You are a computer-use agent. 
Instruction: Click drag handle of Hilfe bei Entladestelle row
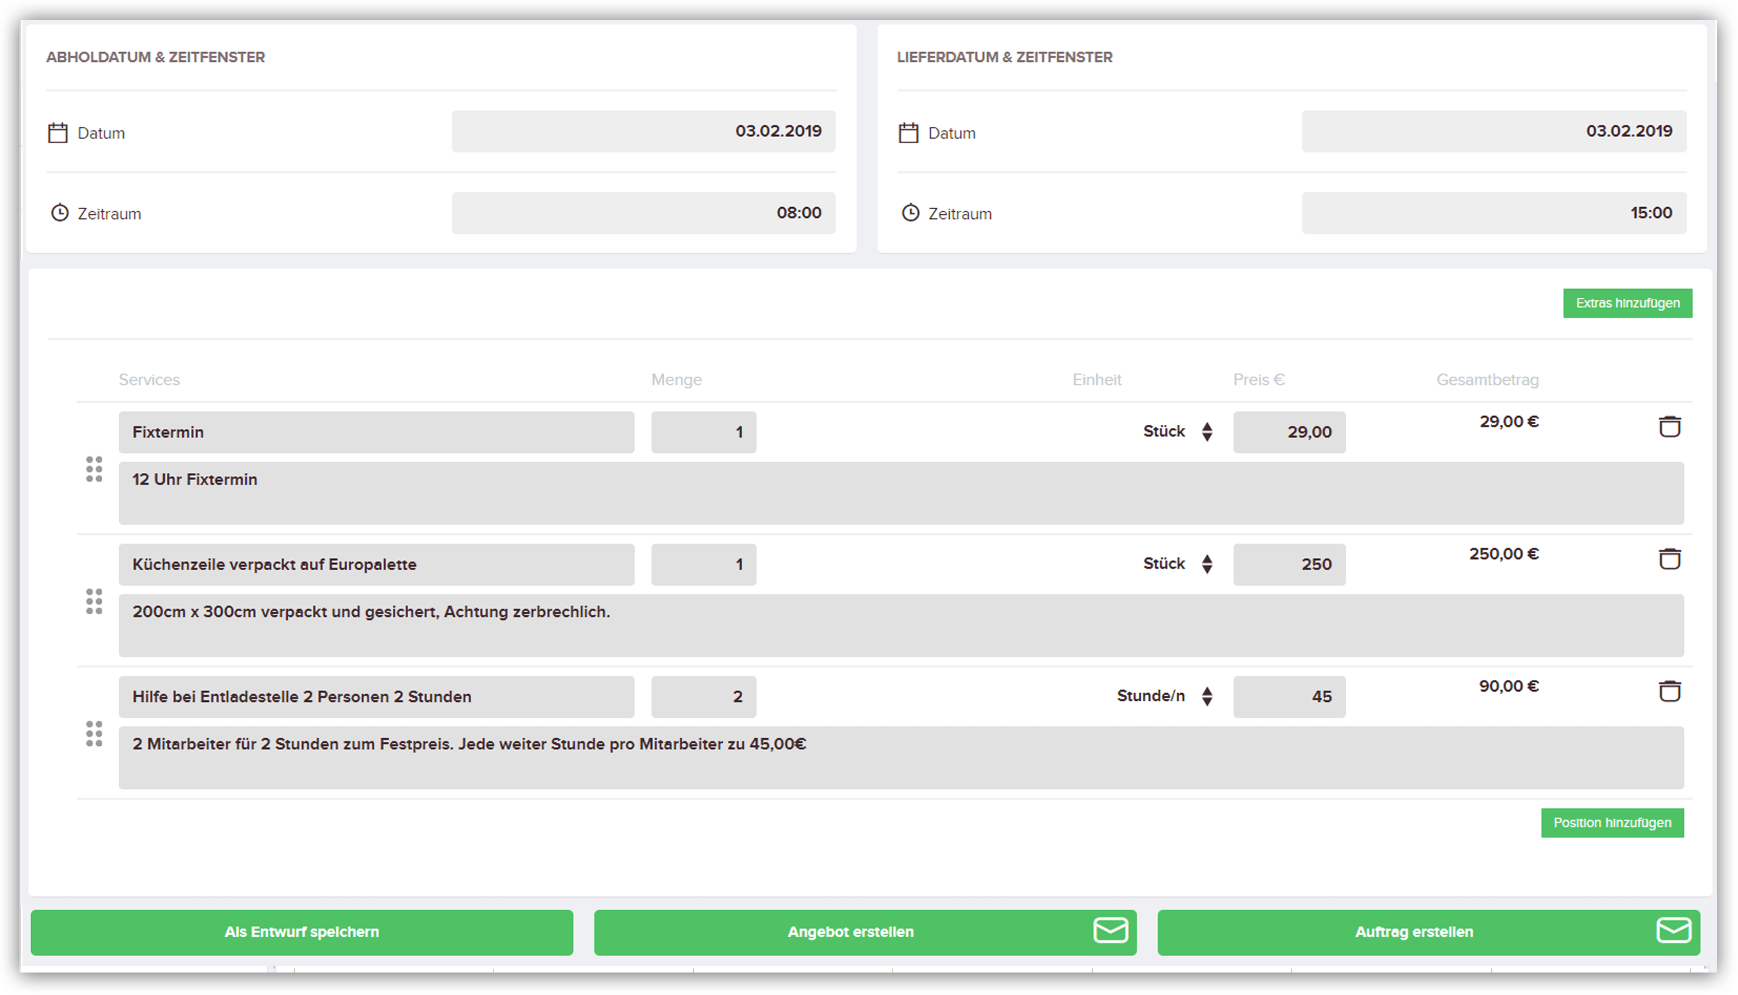point(94,734)
